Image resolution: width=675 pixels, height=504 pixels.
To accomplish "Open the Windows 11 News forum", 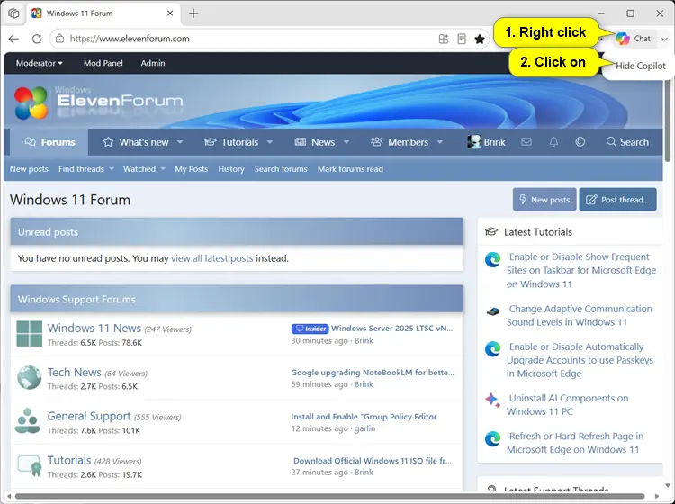I will [94, 328].
